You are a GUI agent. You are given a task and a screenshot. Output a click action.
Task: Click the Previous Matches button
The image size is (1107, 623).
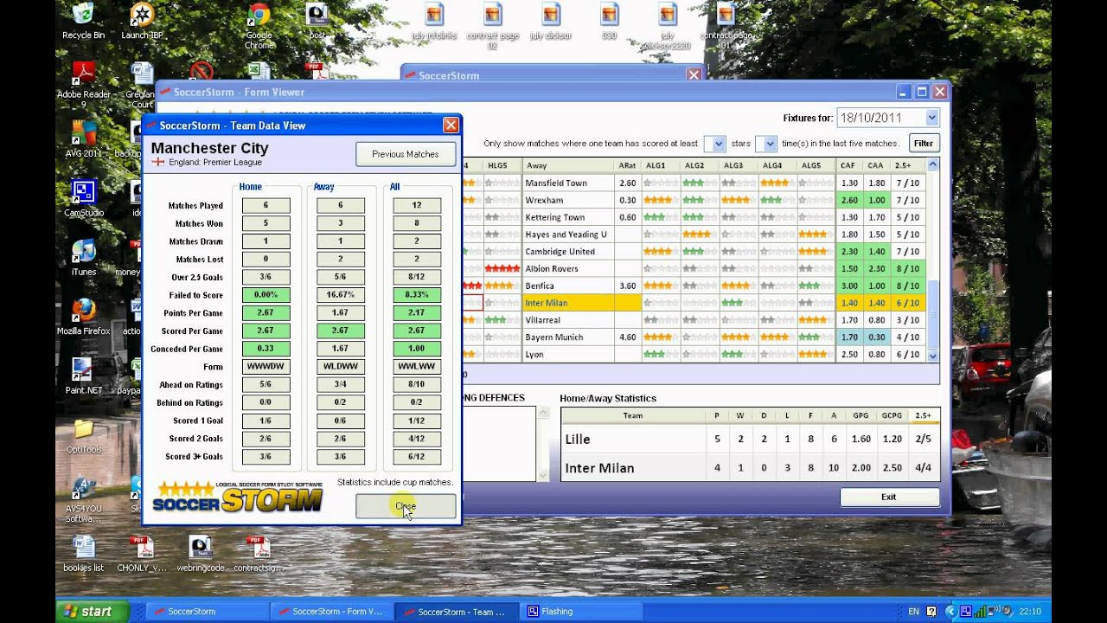pos(406,154)
